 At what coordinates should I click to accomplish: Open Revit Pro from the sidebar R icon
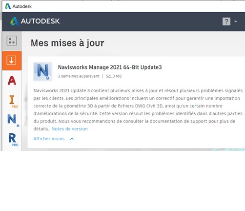pyautogui.click(x=13, y=140)
